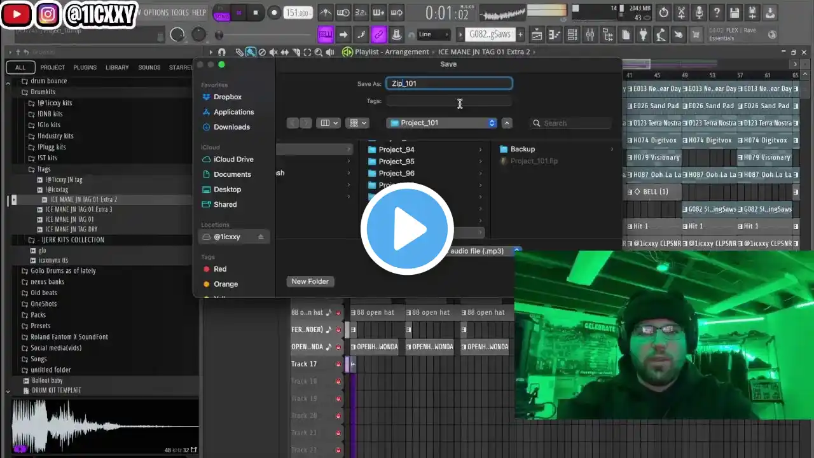
Task: Click the eject icon next to @1icxxy
Action: pyautogui.click(x=260, y=237)
